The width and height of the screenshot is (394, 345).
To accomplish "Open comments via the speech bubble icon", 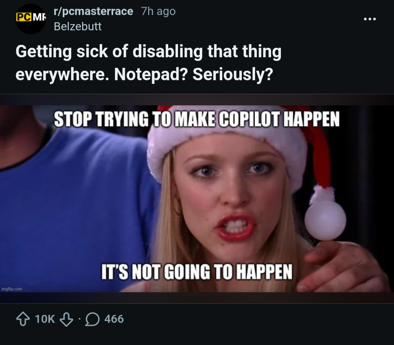I will pyautogui.click(x=92, y=319).
